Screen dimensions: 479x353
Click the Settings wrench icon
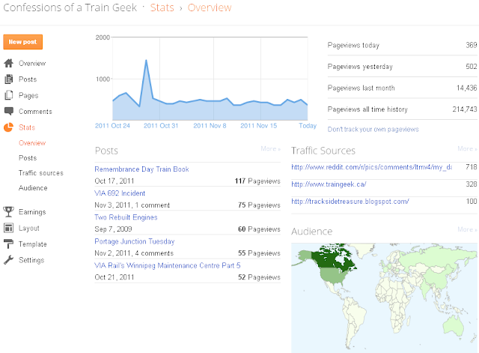point(9,260)
